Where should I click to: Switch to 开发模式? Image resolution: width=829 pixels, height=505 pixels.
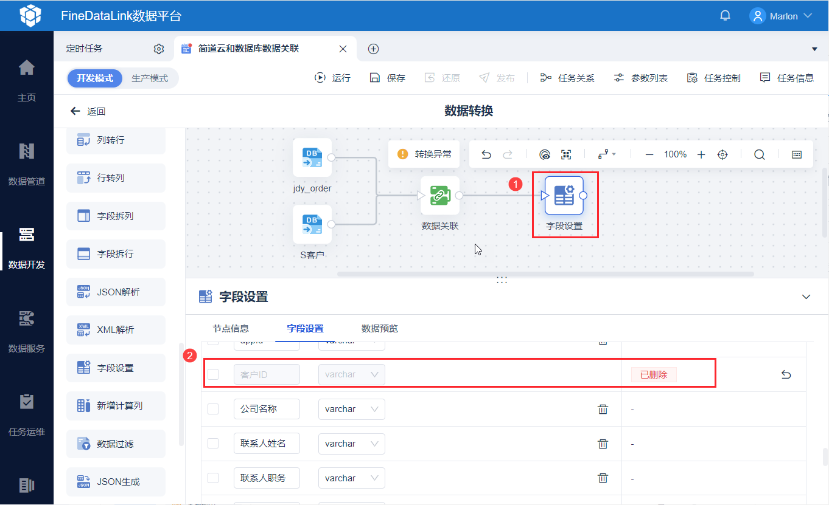tap(95, 78)
